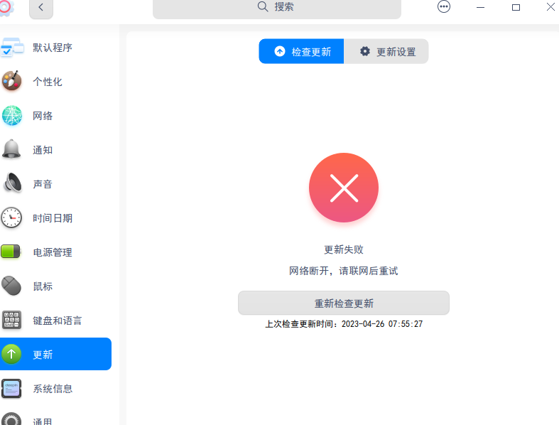Viewport: 559px width, 425px height.
Task: Click the back arrow button in title bar
Action: 41,8
